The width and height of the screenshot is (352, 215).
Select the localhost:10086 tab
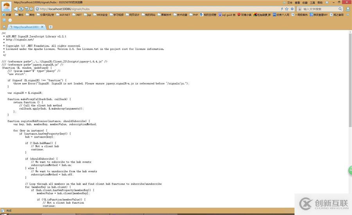pos(27,27)
